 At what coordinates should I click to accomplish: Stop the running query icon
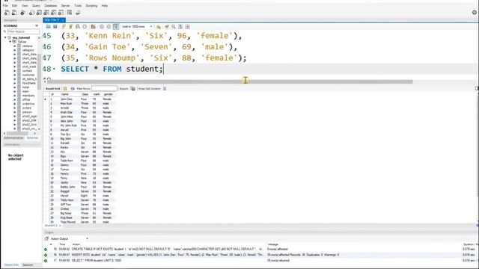(x=85, y=27)
